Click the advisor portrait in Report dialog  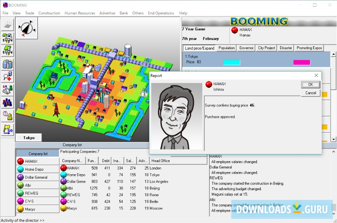coord(177,116)
